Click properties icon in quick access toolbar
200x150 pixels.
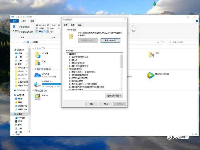point(17,17)
